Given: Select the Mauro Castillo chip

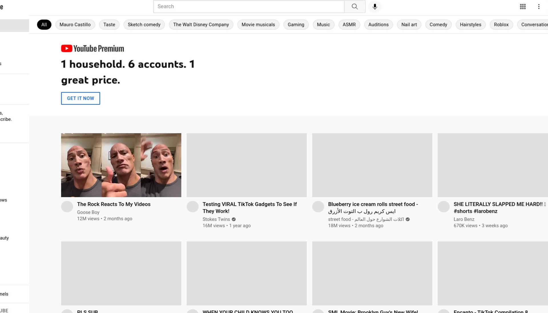Looking at the screenshot, I should [x=75, y=25].
